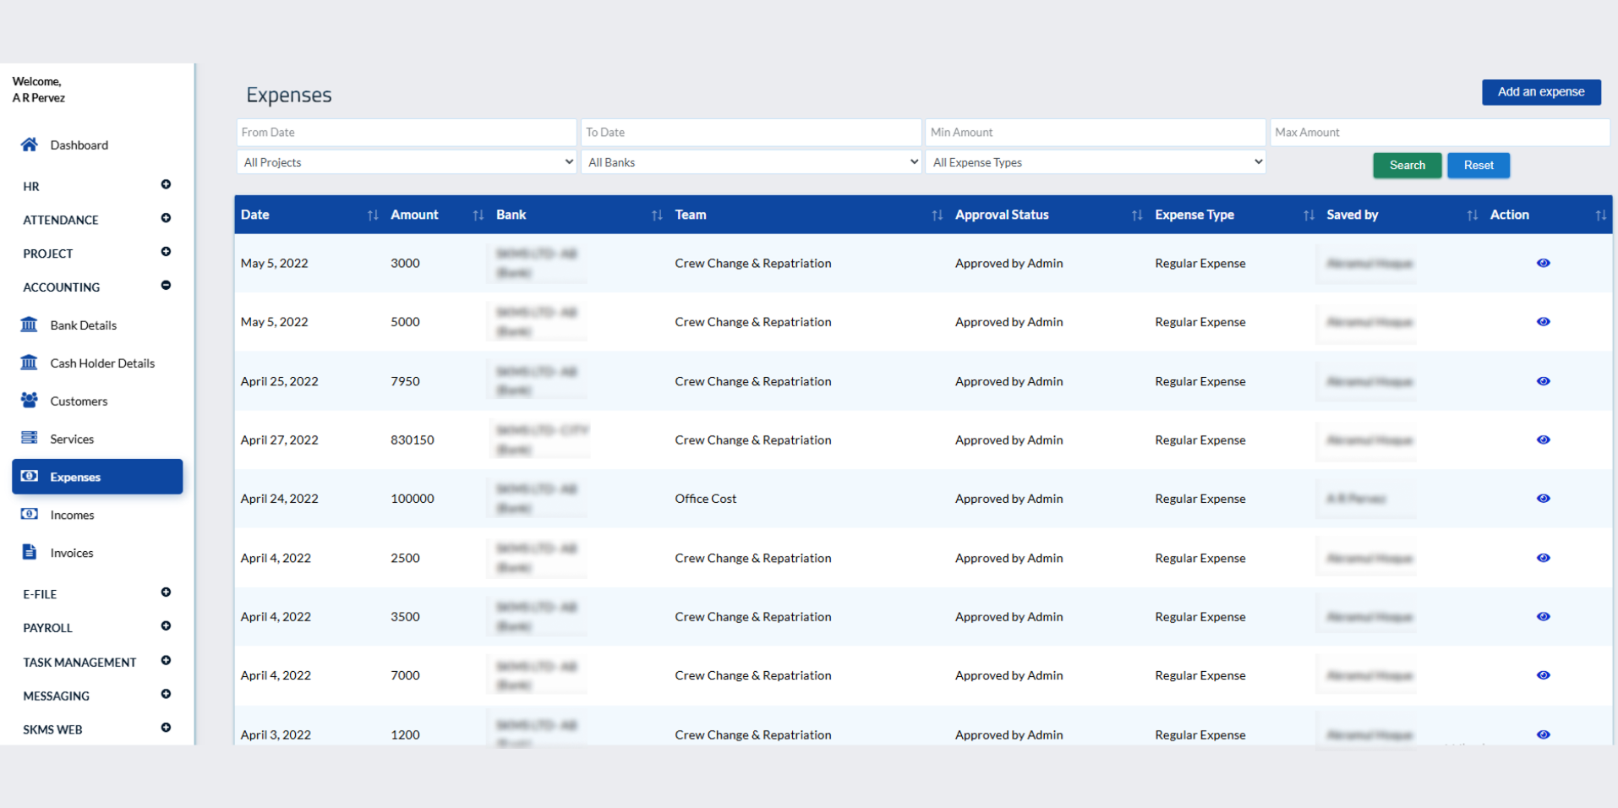The image size is (1618, 808).
Task: Click the To Date field
Action: tap(752, 133)
